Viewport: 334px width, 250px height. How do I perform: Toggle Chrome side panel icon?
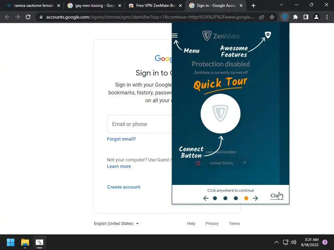(x=306, y=17)
